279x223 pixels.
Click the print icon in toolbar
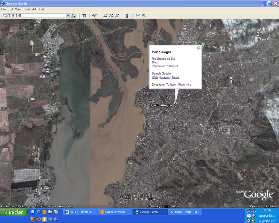coord(144,16)
